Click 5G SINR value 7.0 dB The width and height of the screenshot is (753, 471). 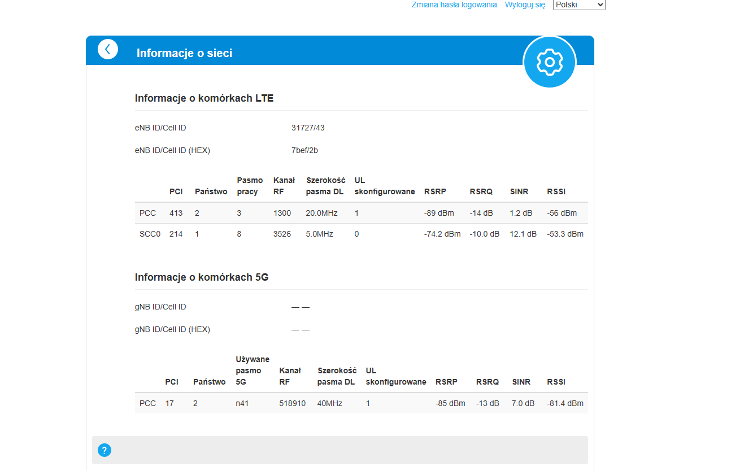click(x=524, y=403)
